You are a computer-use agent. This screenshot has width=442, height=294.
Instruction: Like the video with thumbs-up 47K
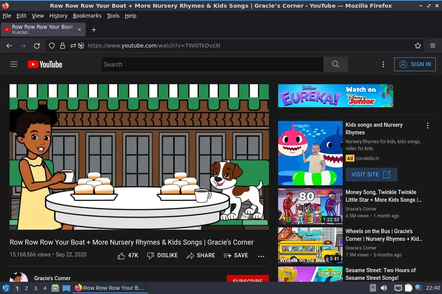tap(128, 255)
